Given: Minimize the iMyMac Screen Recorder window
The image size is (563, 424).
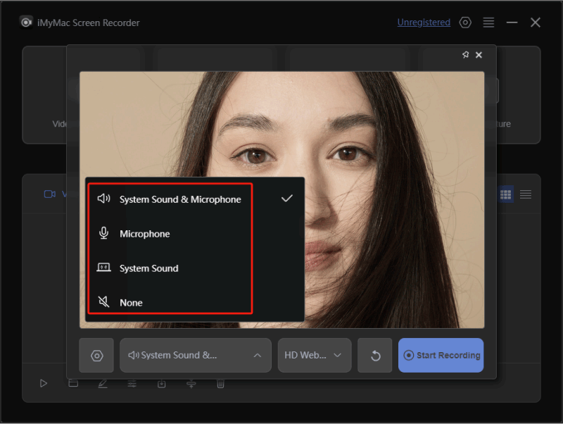Looking at the screenshot, I should pos(512,23).
